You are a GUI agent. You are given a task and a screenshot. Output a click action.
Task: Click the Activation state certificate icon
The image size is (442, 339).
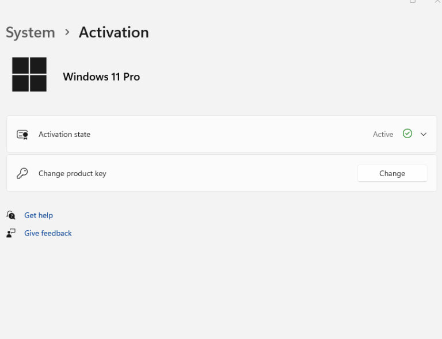coord(22,135)
